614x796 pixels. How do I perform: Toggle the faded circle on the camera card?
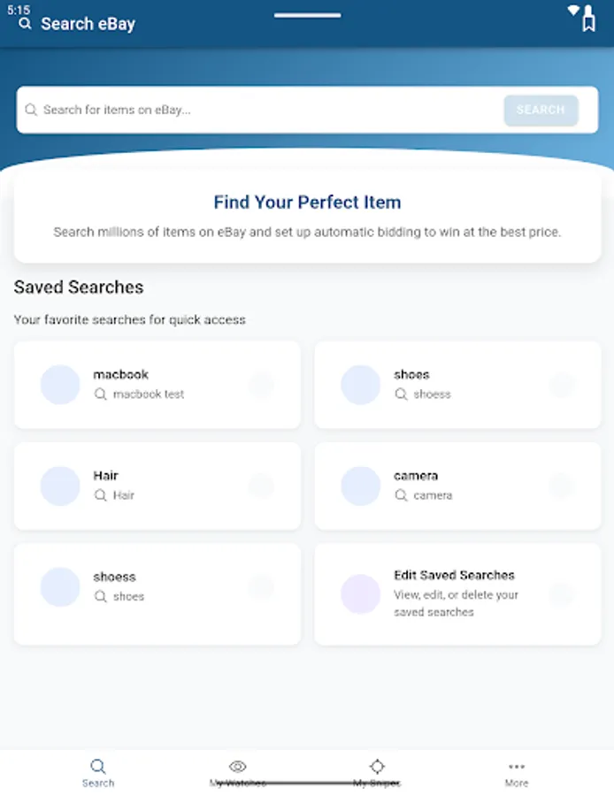click(x=563, y=486)
